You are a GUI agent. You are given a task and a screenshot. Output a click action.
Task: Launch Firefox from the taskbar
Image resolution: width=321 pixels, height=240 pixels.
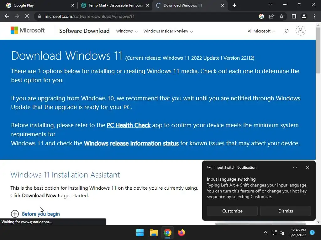coord(182,232)
